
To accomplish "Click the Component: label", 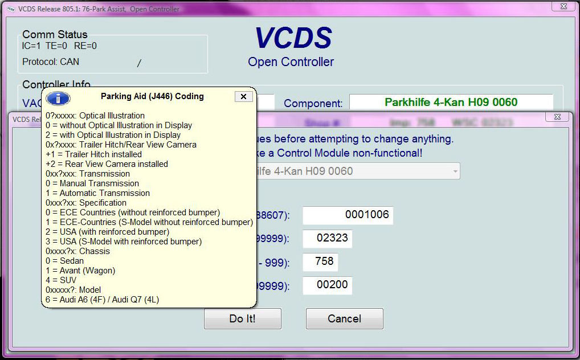I will click(313, 104).
